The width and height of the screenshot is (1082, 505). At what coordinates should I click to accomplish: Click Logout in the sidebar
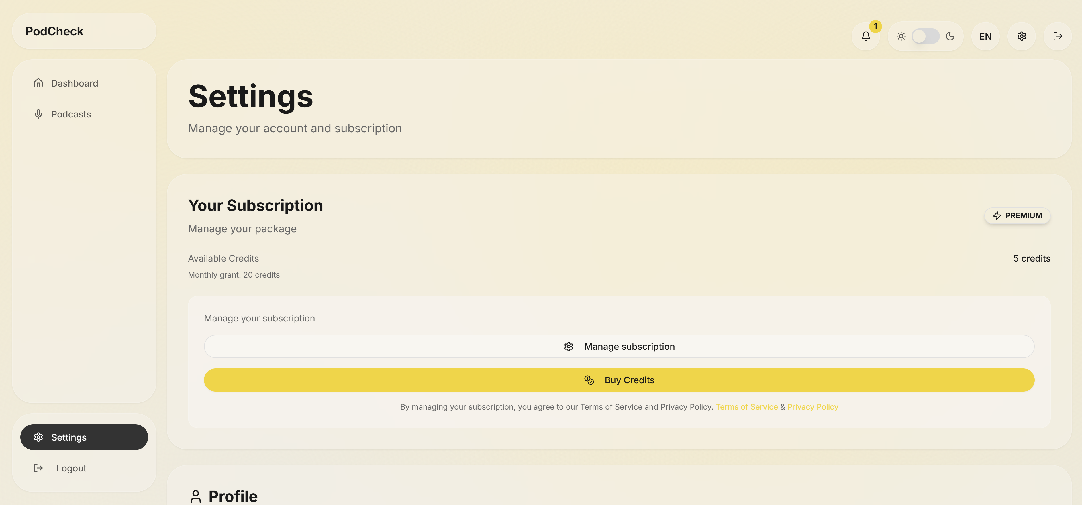tap(71, 468)
